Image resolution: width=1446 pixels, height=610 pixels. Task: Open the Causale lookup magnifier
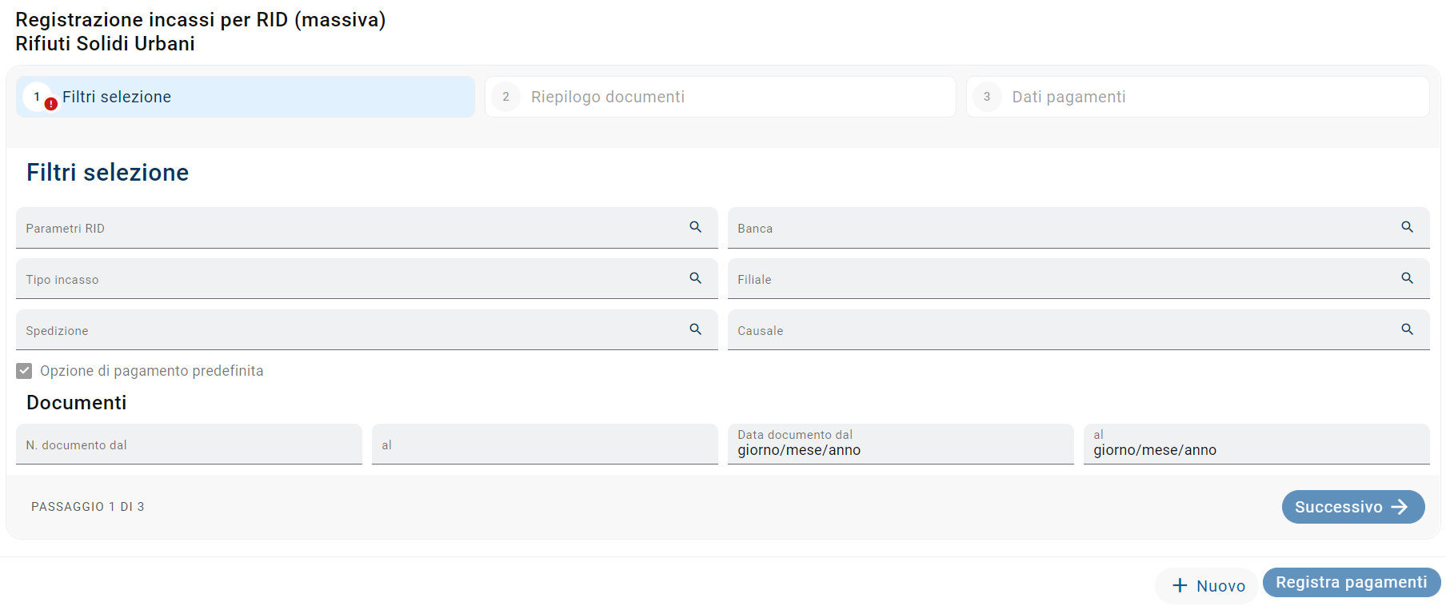(1407, 329)
